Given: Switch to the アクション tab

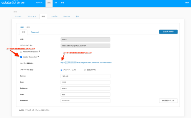Looking at the screenshot, I should [32, 17].
